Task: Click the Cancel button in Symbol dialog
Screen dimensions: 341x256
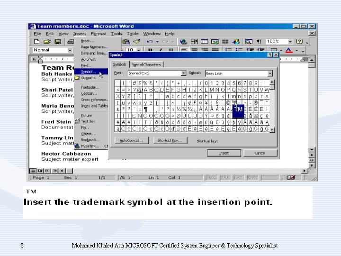Action: point(260,153)
